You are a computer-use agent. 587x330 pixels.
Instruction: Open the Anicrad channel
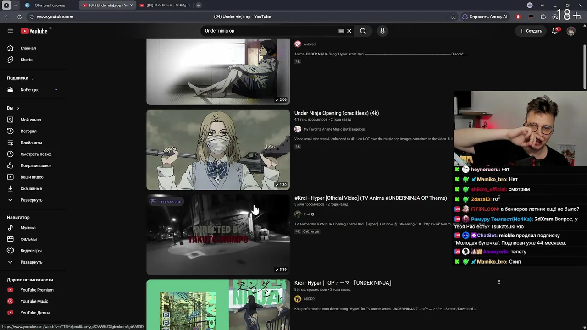click(x=310, y=44)
